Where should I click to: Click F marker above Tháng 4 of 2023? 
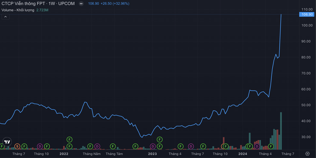click(x=181, y=146)
